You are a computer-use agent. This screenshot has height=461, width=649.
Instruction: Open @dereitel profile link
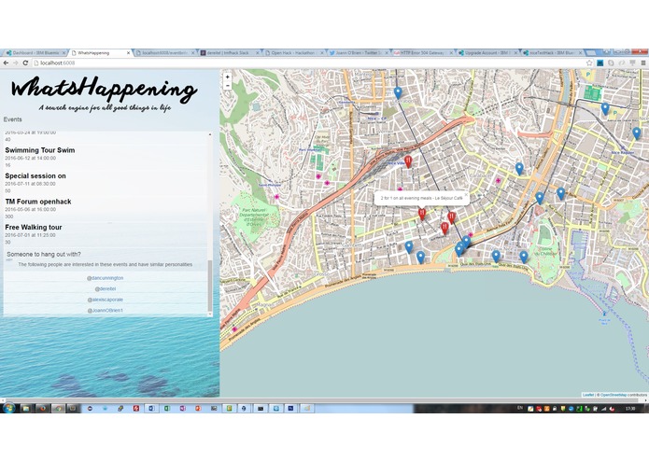pyautogui.click(x=106, y=288)
